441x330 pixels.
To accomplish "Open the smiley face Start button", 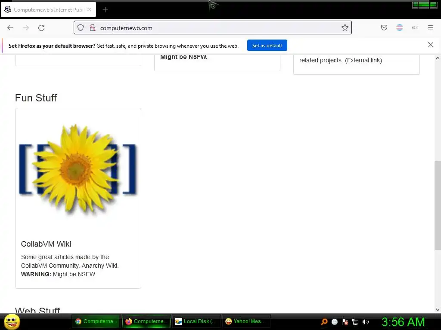I will pos(12,321).
